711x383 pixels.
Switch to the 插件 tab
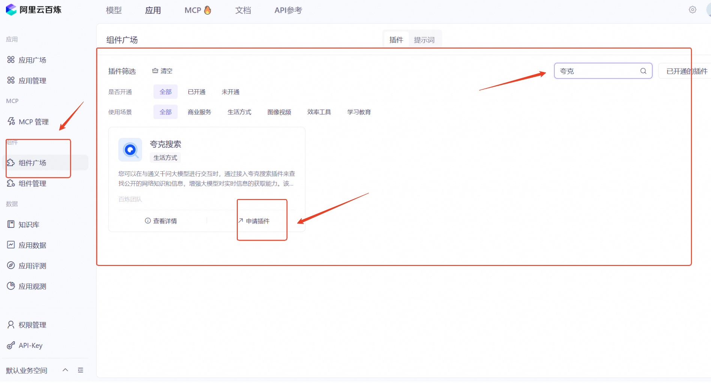point(396,40)
